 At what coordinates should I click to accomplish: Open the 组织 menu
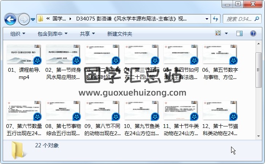coord(18,34)
